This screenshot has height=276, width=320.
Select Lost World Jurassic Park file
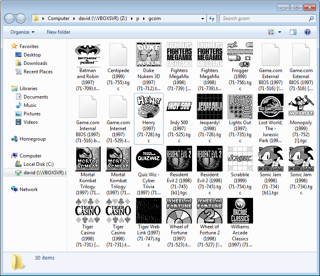tap(270, 119)
